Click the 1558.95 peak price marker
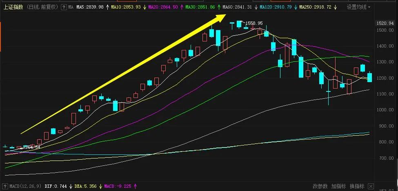398x191 pixels. pos(254,24)
